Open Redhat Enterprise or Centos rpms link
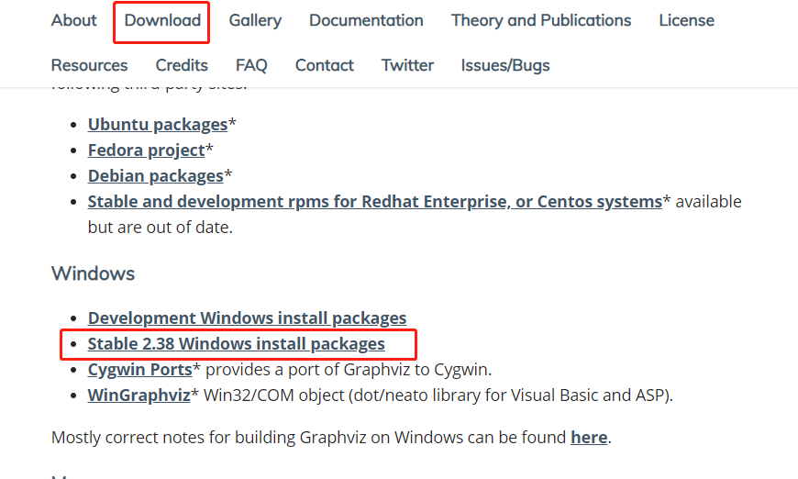Screen dimensions: 798x479 click(374, 201)
